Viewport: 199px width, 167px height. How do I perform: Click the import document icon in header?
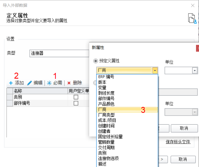coord(192,18)
